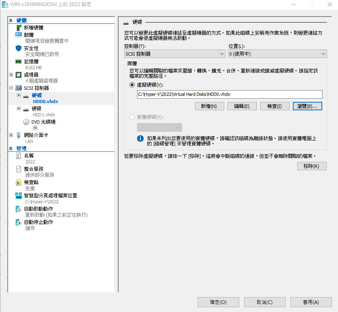Click the virtual hard disk path field
Image resolution: width=338 pixels, height=312 pixels.
(x=230, y=94)
